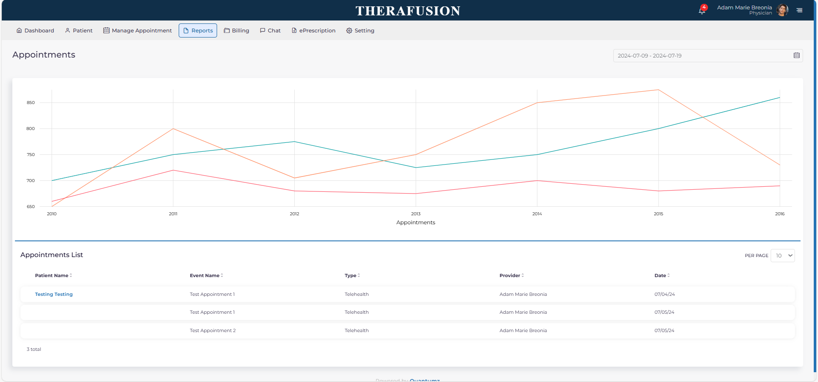Sort by Event Name column arrows
The width and height of the screenshot is (818, 382).
[222, 275]
